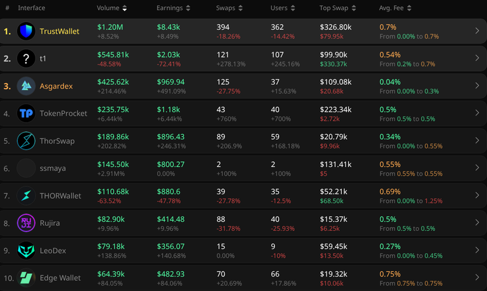
Task: Click the blank ssmaya avatar
Action: [x=26, y=168]
